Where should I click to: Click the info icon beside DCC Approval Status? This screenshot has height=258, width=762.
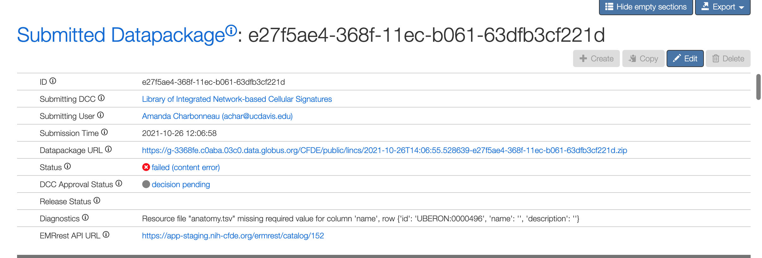(x=118, y=183)
